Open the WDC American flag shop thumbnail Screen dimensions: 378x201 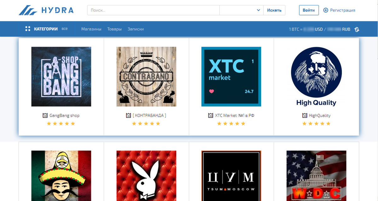point(316,176)
